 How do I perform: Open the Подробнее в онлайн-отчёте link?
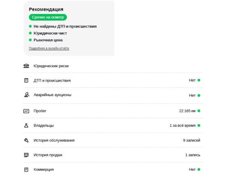(49, 48)
